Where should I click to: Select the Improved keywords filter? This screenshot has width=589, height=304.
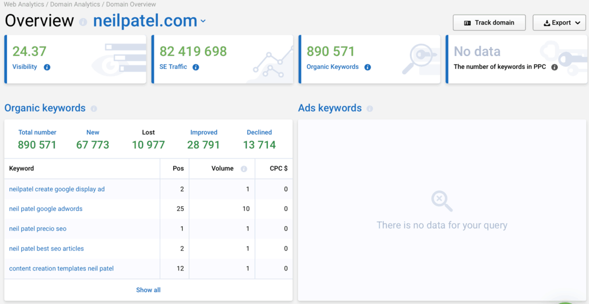[204, 133]
